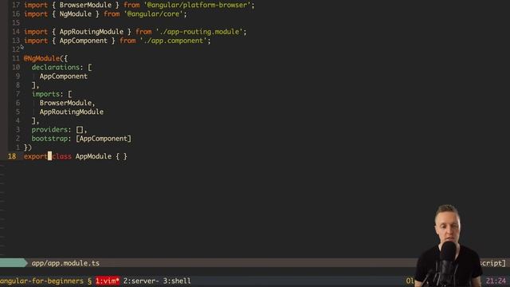Image resolution: width=510 pixels, height=287 pixels.
Task: Click the 'bootstrap' property key
Action: point(49,139)
